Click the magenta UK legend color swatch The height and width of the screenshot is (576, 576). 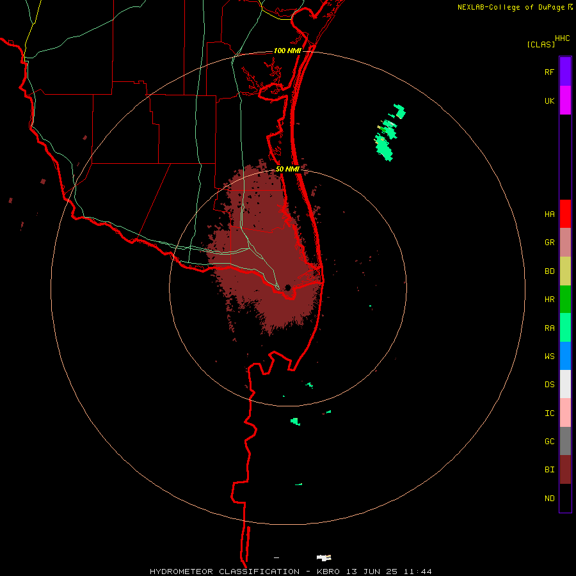pyautogui.click(x=565, y=100)
